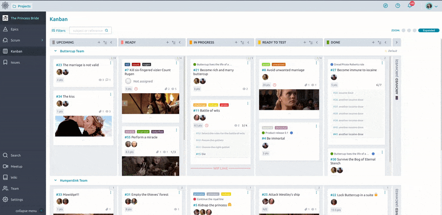
Task: Fold the READY column
Action: tap(180, 43)
